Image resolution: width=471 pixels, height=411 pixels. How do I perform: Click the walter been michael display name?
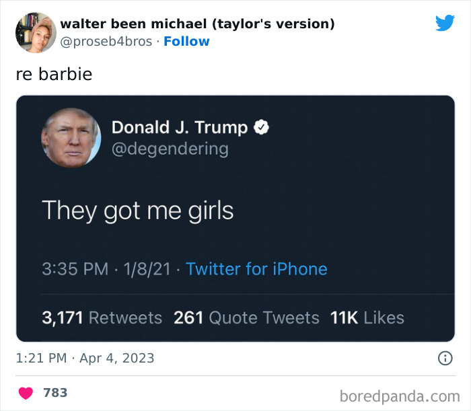(197, 24)
